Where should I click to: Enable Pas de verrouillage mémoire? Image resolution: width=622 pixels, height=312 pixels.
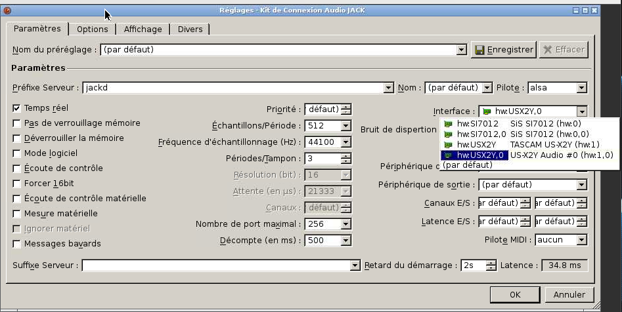click(x=16, y=123)
